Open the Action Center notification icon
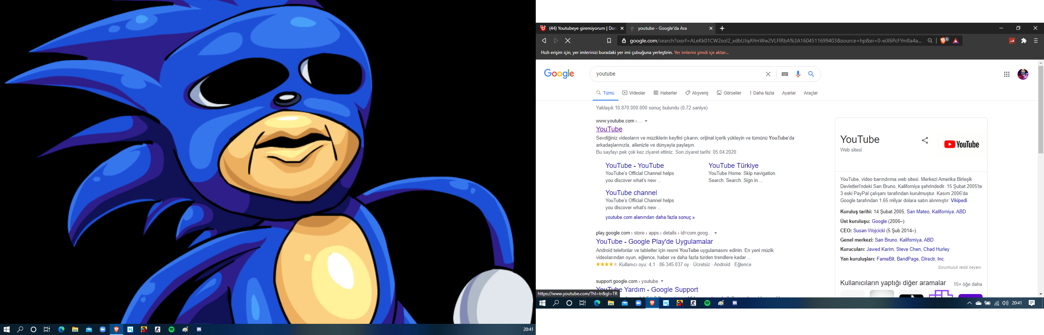 click(x=1032, y=303)
